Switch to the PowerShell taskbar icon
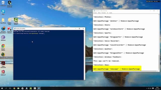Screen dimensions: 161x90 39,88
